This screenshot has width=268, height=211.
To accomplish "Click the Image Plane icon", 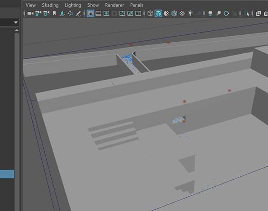I will 62,13.
